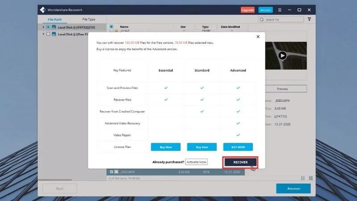Toggle checkbox for Local Disk (J:)(FAT32)
The width and height of the screenshot is (357, 201).
pyautogui.click(x=48, y=27)
